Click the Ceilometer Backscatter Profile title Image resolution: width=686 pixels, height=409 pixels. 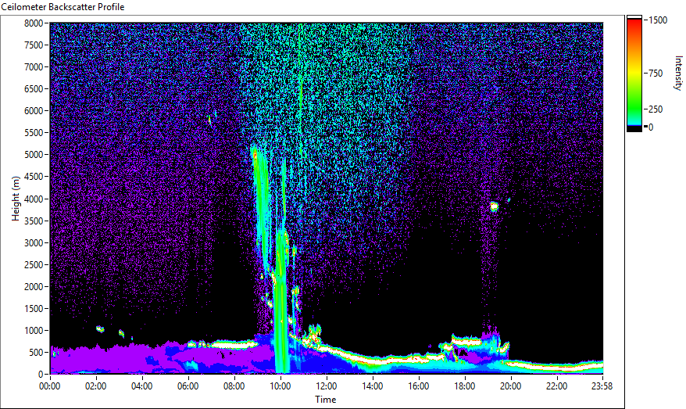pyautogui.click(x=63, y=7)
